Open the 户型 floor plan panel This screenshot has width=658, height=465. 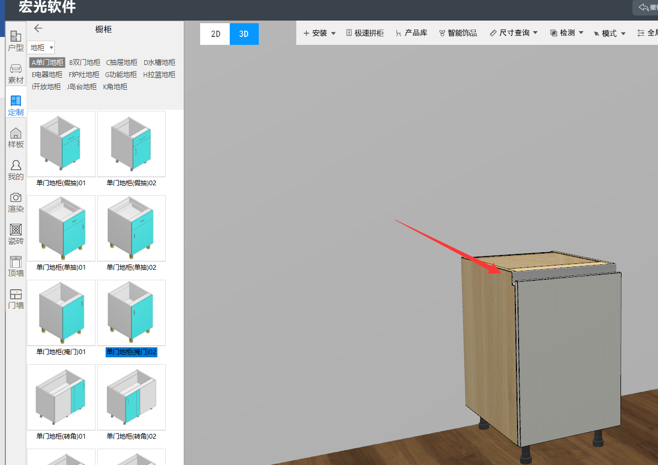pyautogui.click(x=16, y=41)
